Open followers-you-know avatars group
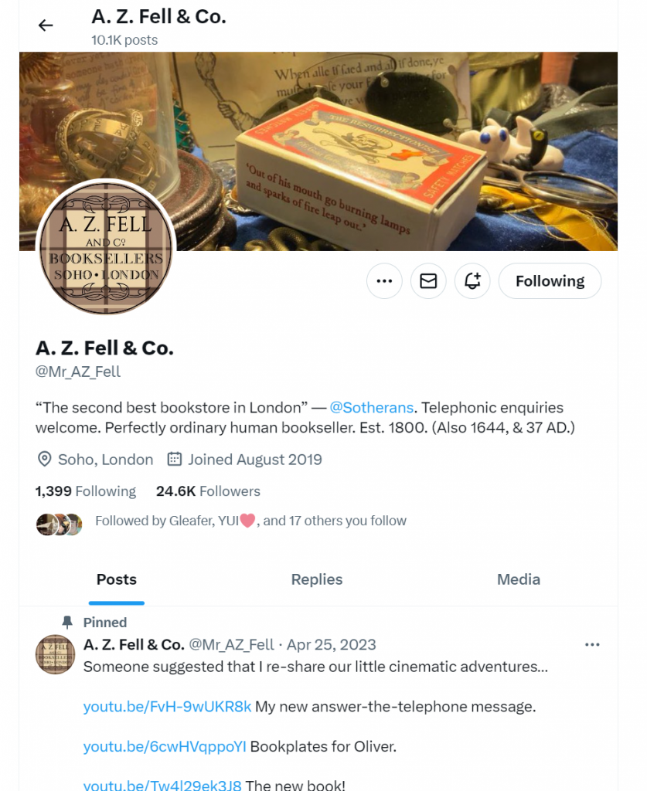The image size is (647, 791). (x=59, y=525)
